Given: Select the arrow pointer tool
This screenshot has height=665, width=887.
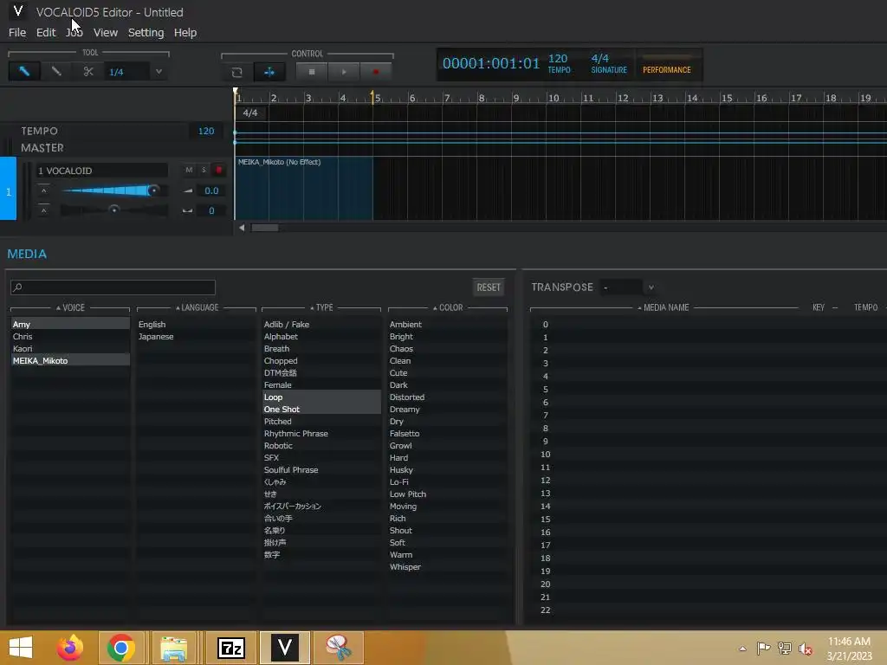Looking at the screenshot, I should (24, 72).
